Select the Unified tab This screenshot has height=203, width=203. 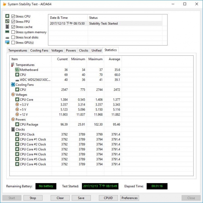coord(96,50)
